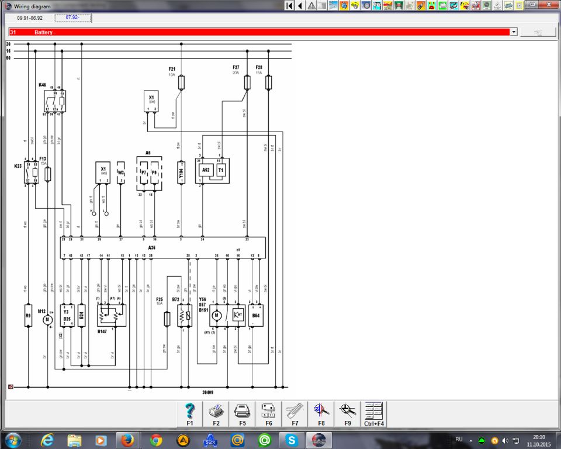This screenshot has height=449, width=561.
Task: Open the system tray volume speaker icon
Action: pyautogui.click(x=505, y=440)
